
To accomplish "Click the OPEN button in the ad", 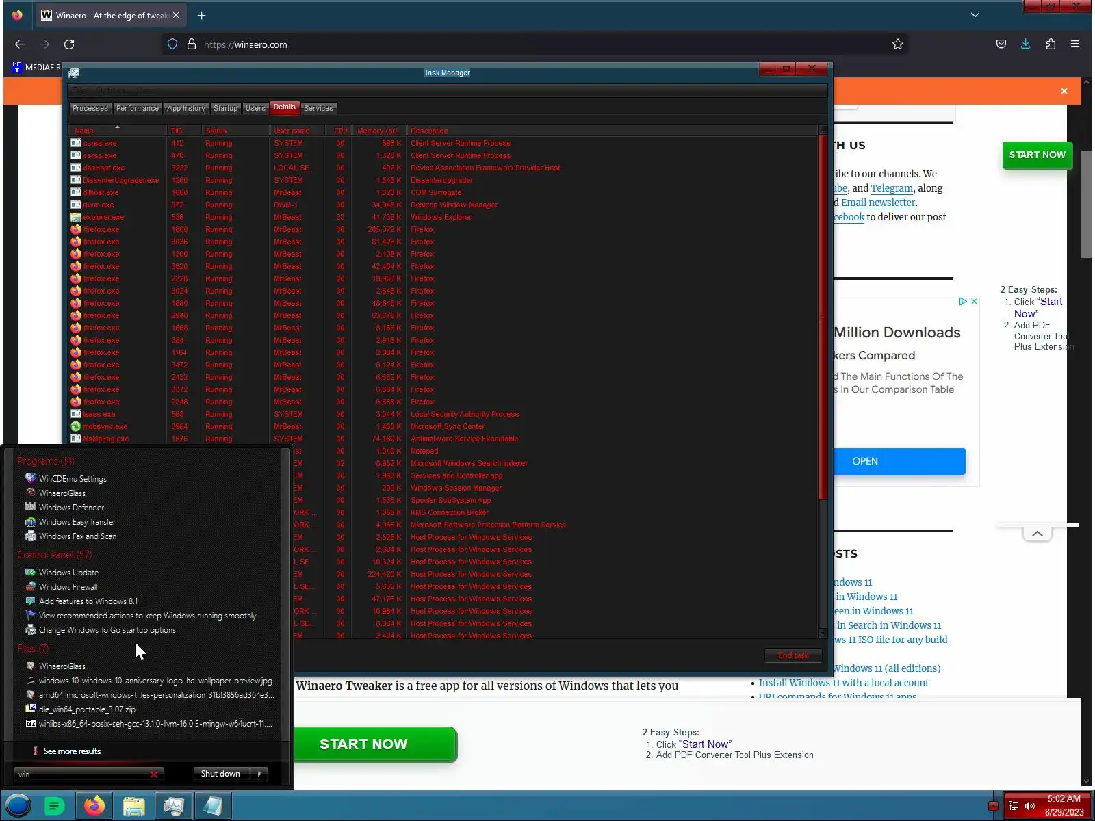I will coord(899,461).
